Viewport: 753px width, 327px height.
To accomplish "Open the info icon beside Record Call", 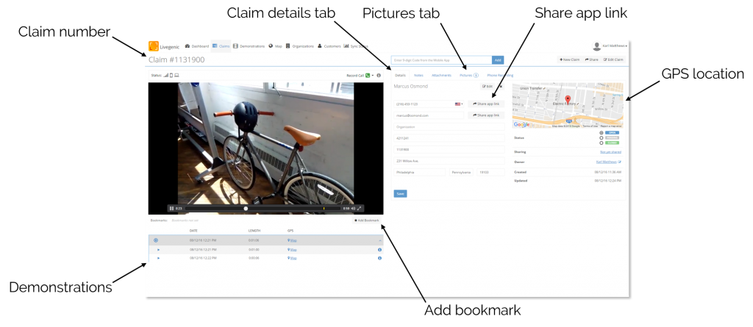I will click(x=379, y=75).
